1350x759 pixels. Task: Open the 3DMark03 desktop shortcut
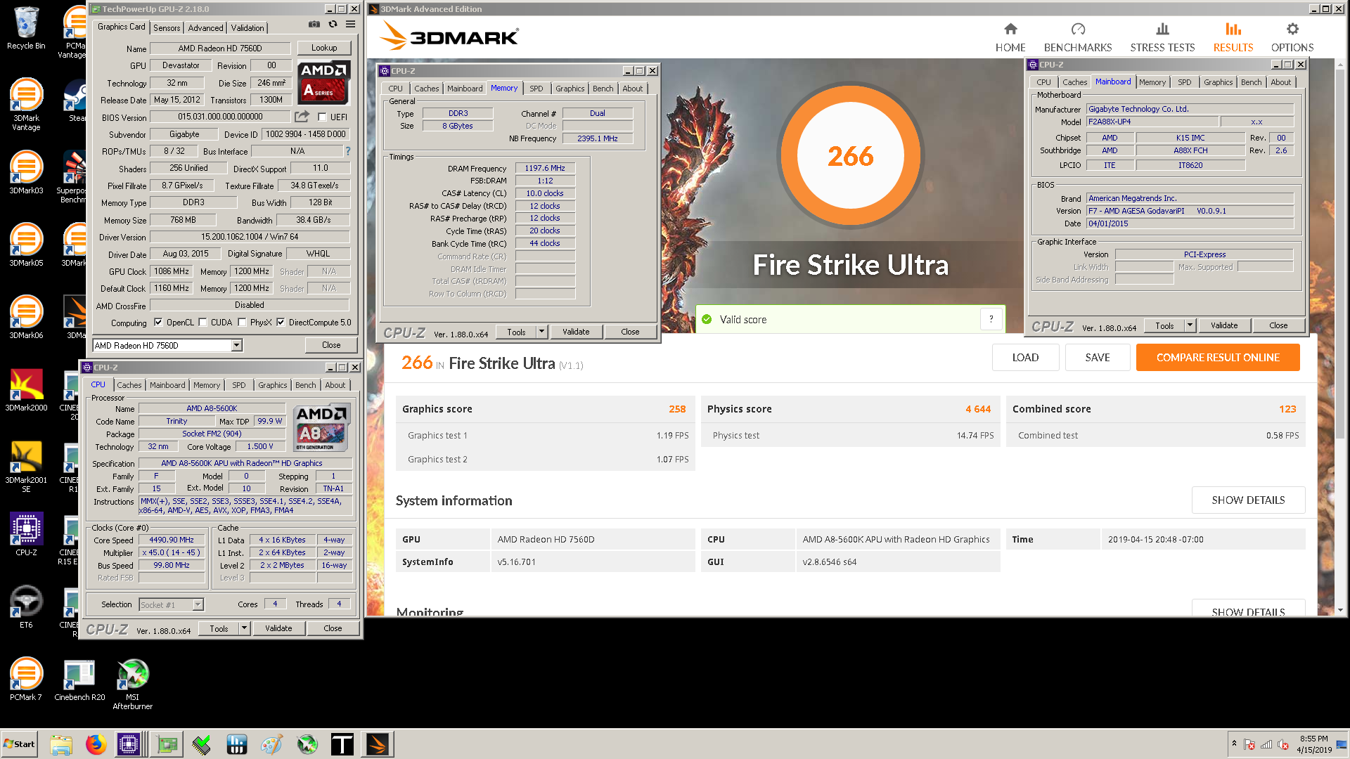[26, 173]
